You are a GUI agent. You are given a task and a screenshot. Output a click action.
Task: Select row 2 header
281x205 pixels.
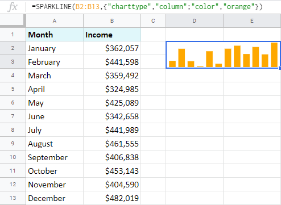click(x=13, y=48)
